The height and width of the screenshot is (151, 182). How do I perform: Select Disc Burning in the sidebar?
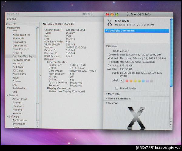20,45
